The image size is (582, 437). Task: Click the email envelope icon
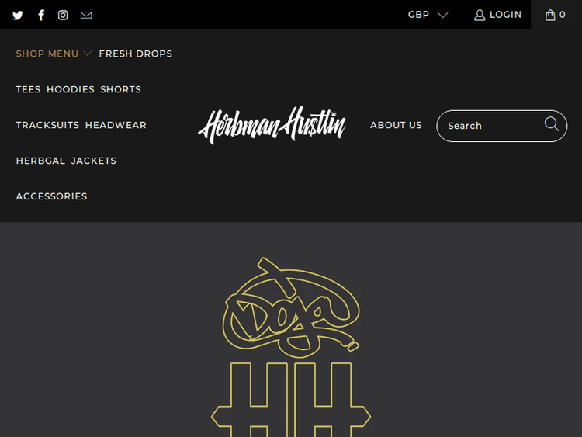[86, 16]
